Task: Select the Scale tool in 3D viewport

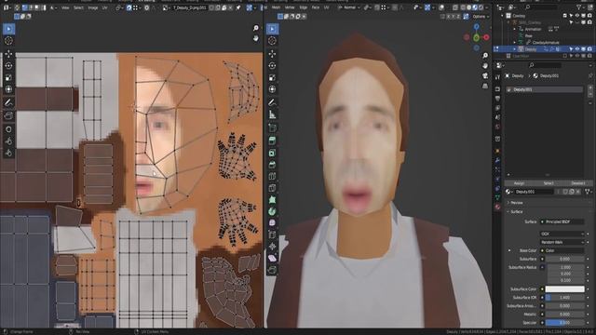Action: (x=272, y=77)
